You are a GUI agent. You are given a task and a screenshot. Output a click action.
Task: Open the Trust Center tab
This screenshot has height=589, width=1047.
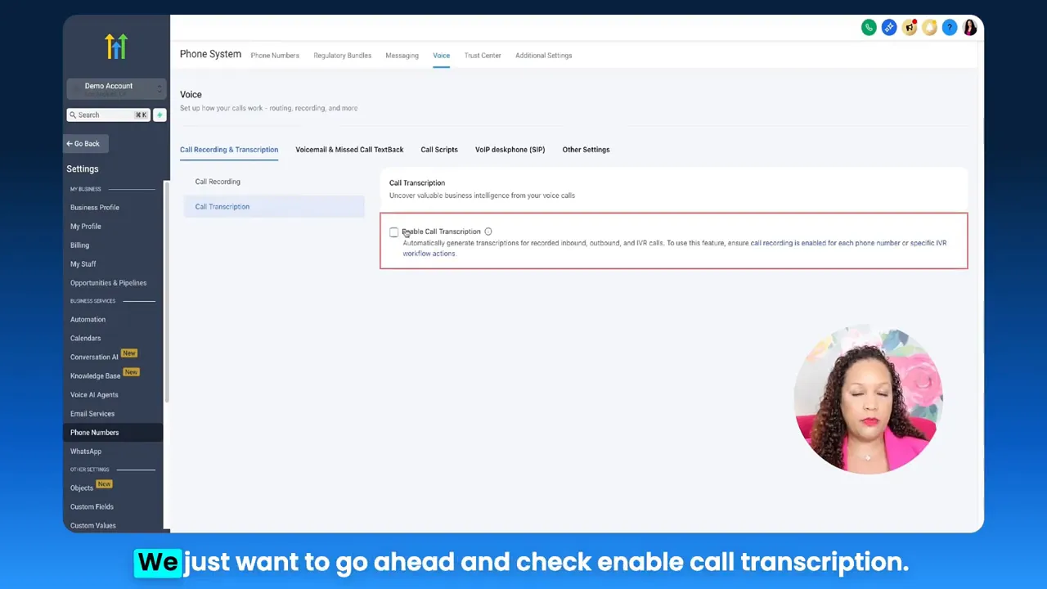tap(483, 56)
